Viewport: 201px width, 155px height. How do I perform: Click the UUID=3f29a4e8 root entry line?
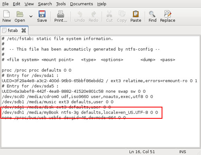click(99, 81)
